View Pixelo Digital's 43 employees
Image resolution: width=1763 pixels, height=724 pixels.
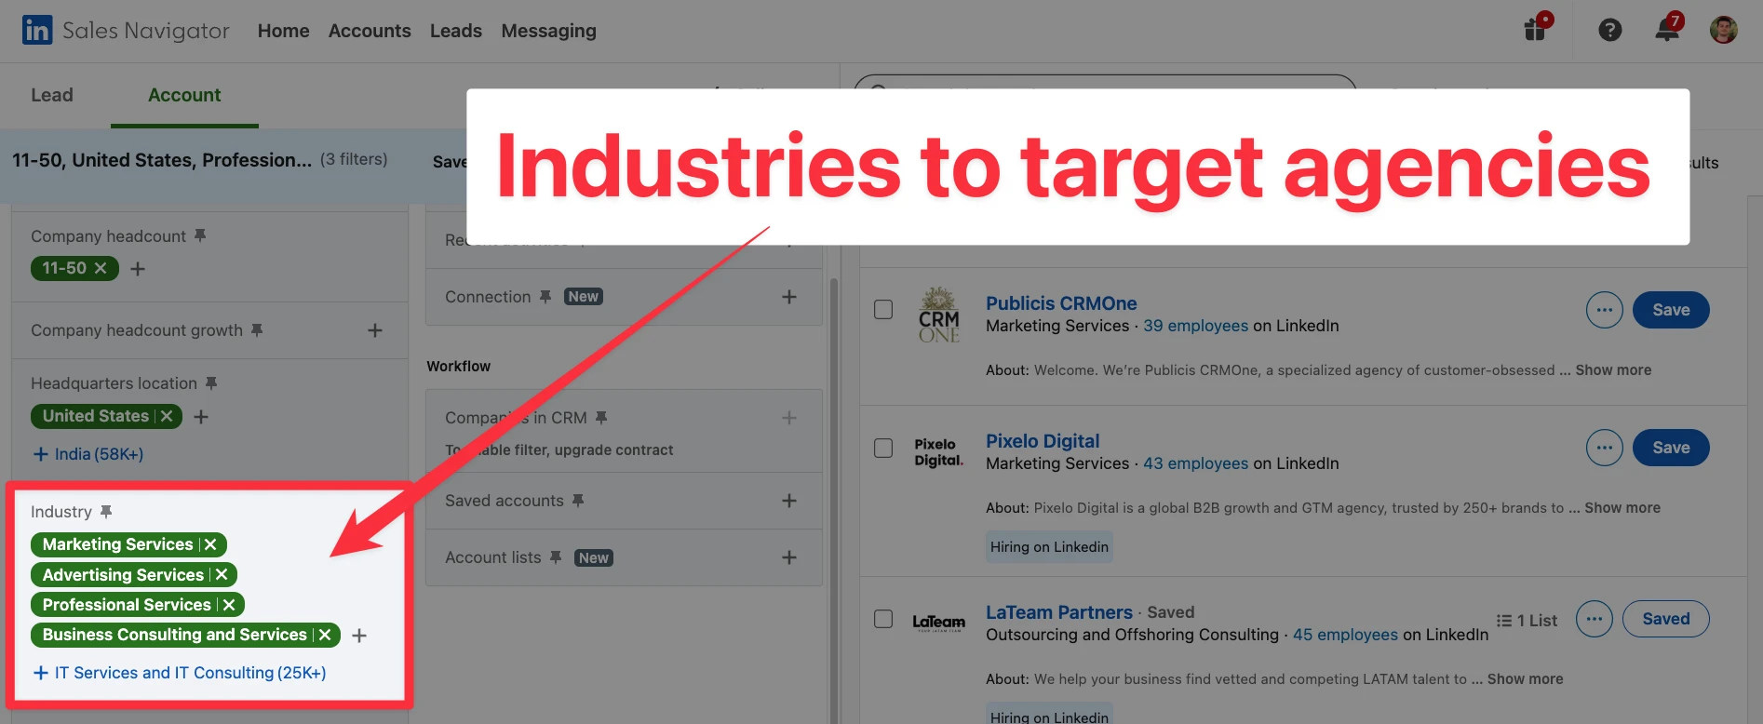click(x=1195, y=463)
